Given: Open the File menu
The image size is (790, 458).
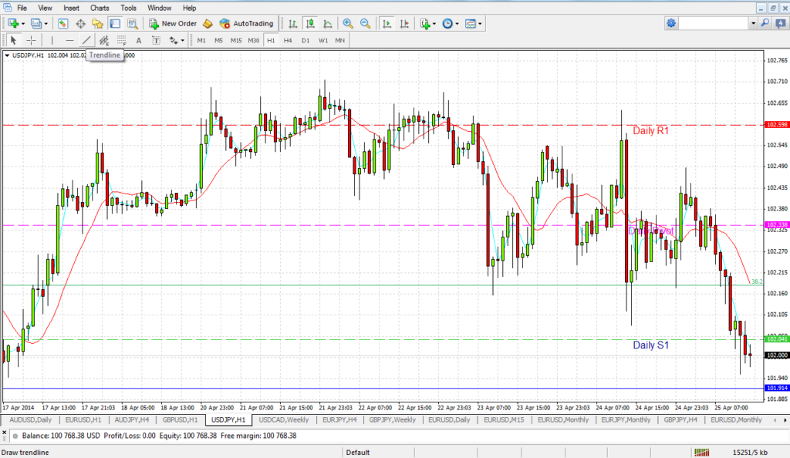Looking at the screenshot, I should 22,8.
